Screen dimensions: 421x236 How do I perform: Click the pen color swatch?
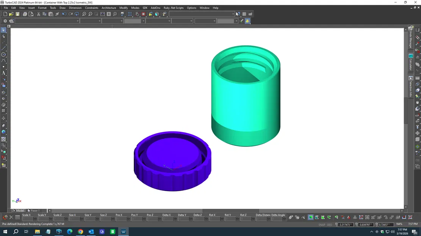(133, 21)
